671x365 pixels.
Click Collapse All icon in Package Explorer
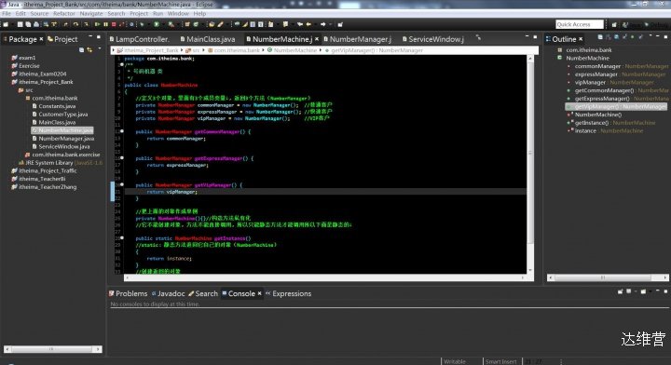point(81,50)
